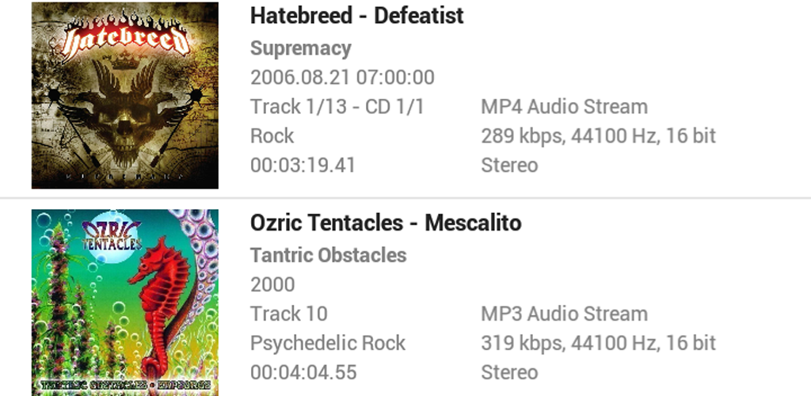
Task: Click the Ozric Tentacles seahorse album art
Action: [x=125, y=302]
